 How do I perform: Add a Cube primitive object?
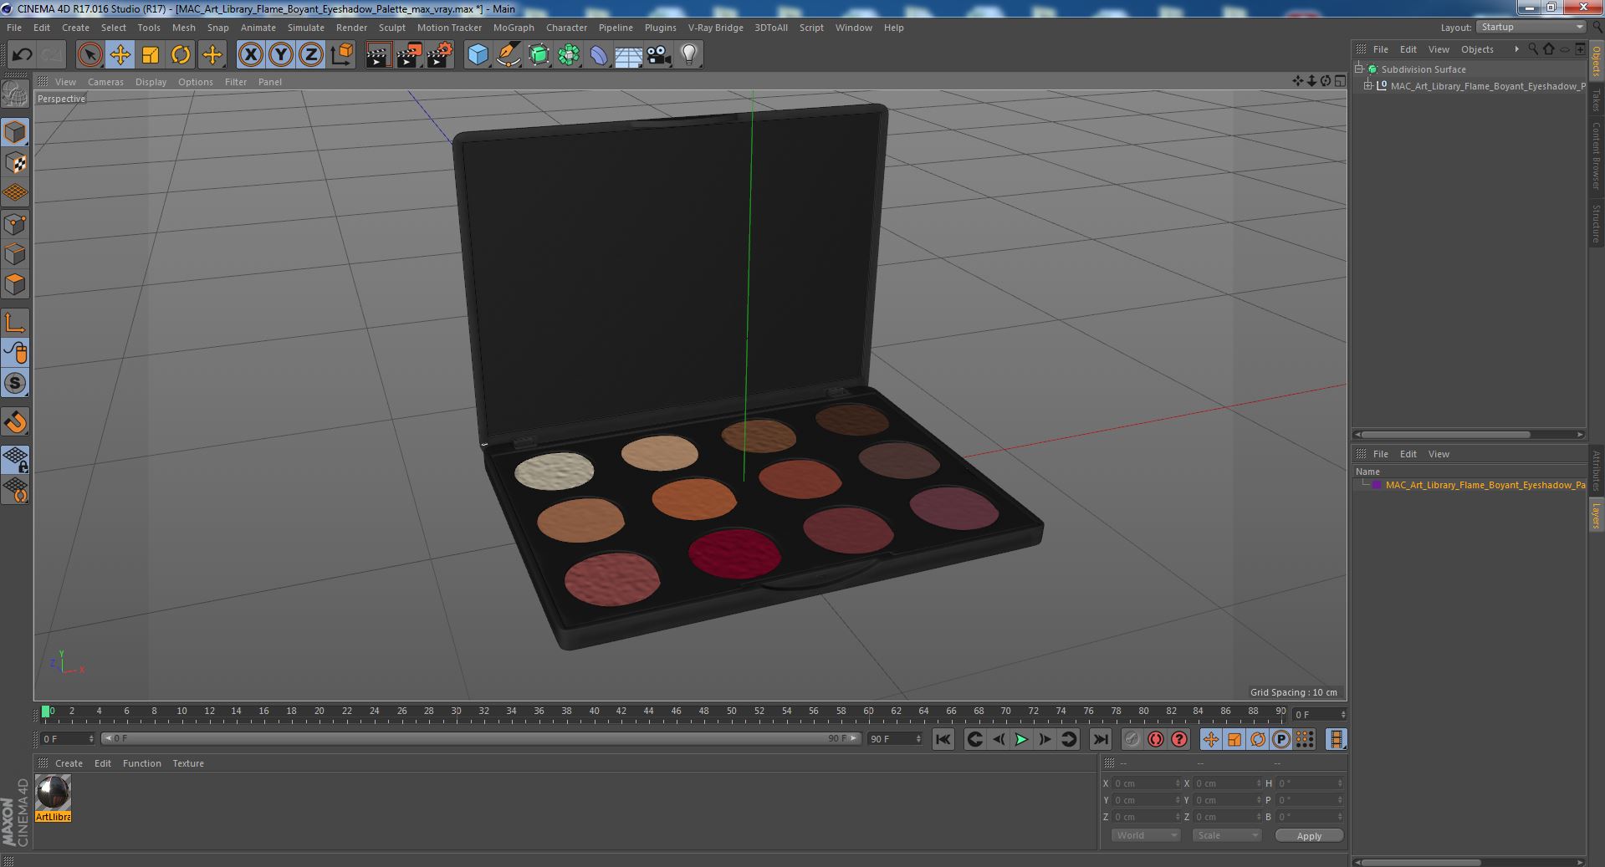point(478,55)
